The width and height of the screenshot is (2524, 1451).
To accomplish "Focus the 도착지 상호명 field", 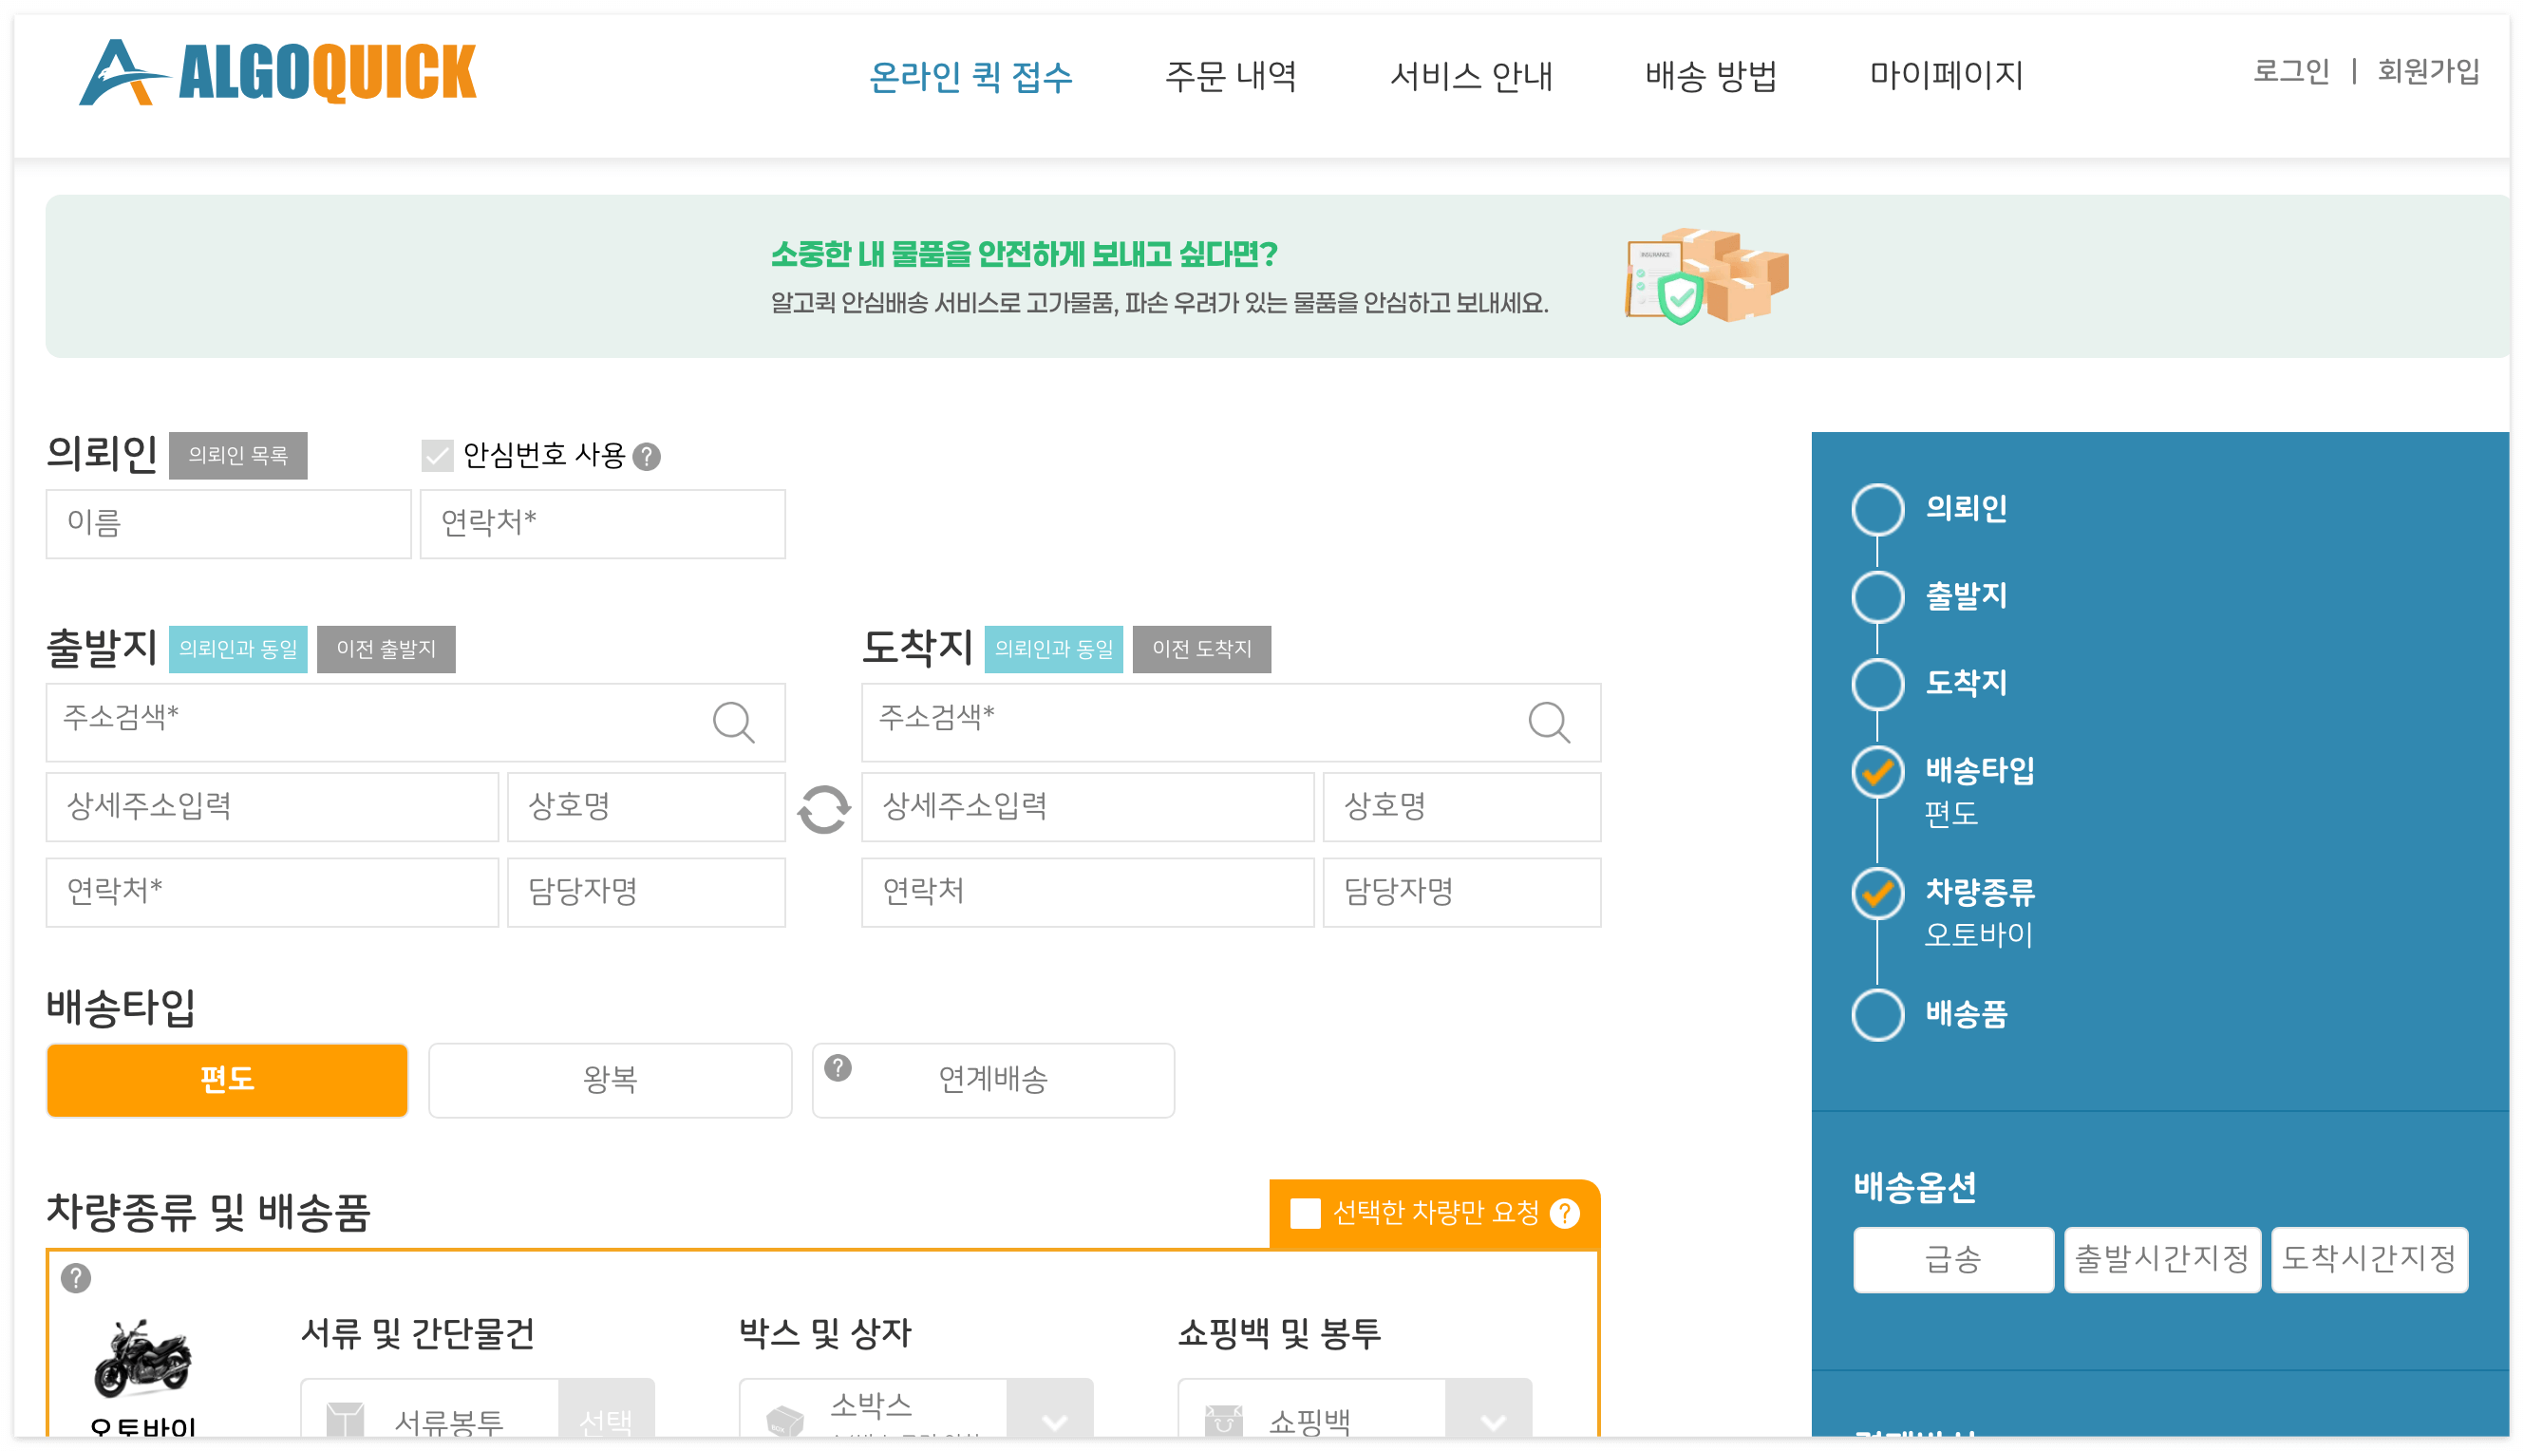I will 1460,806.
